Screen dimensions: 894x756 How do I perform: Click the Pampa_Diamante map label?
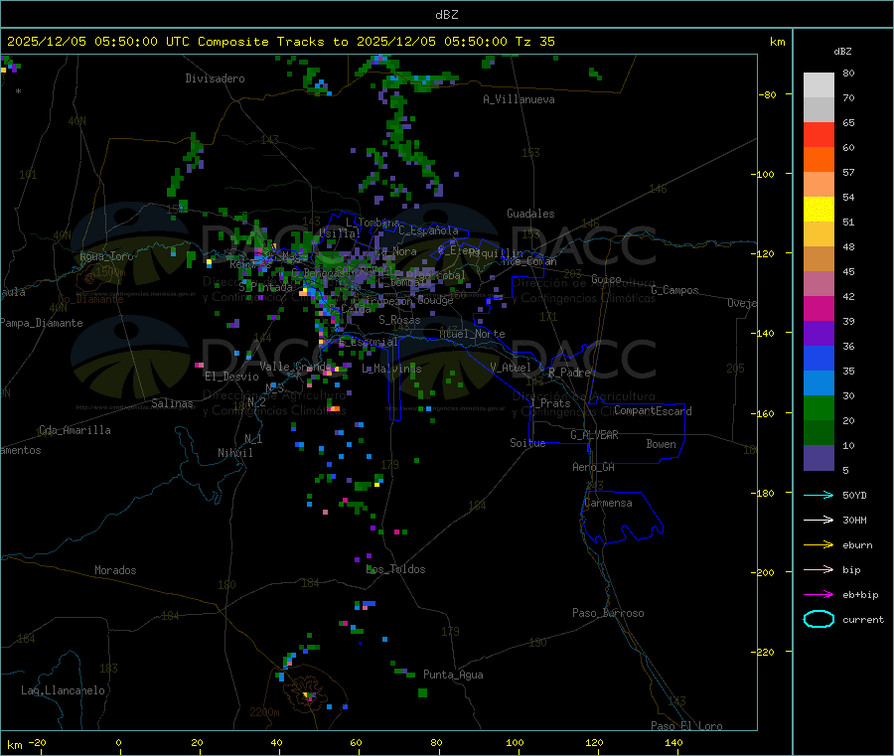pyautogui.click(x=42, y=323)
